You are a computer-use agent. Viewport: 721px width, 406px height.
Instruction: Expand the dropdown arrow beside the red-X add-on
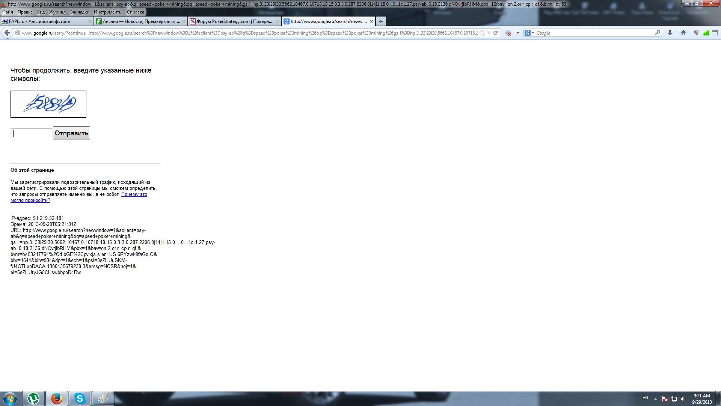tap(517, 33)
